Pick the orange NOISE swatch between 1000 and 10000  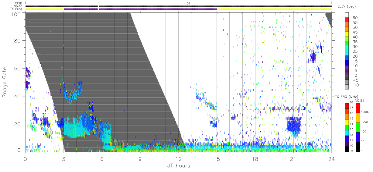pyautogui.click(x=358, y=118)
